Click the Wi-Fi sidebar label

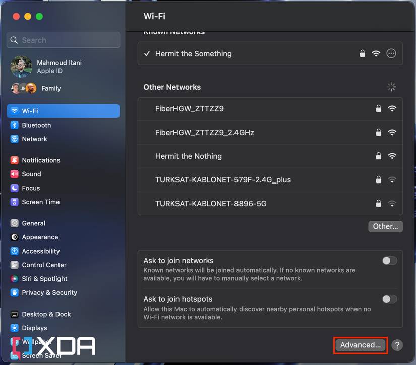click(x=30, y=111)
